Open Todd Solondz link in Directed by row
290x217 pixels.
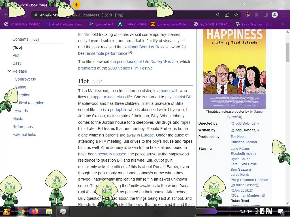[245, 123]
